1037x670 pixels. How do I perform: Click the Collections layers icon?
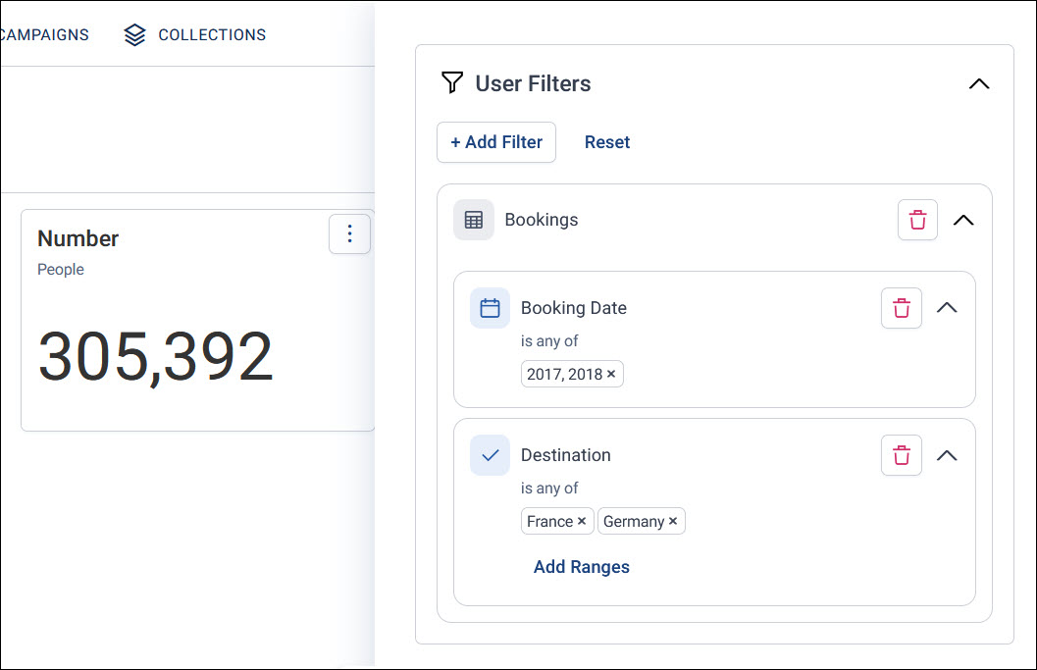coord(135,35)
